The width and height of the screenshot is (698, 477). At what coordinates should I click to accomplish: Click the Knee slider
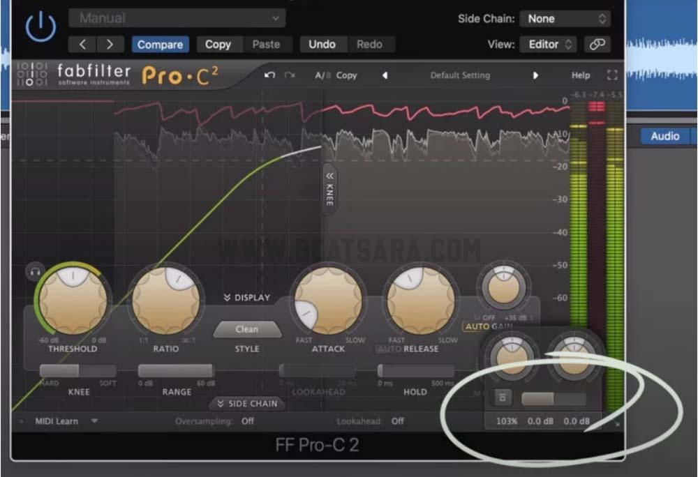coord(77,371)
